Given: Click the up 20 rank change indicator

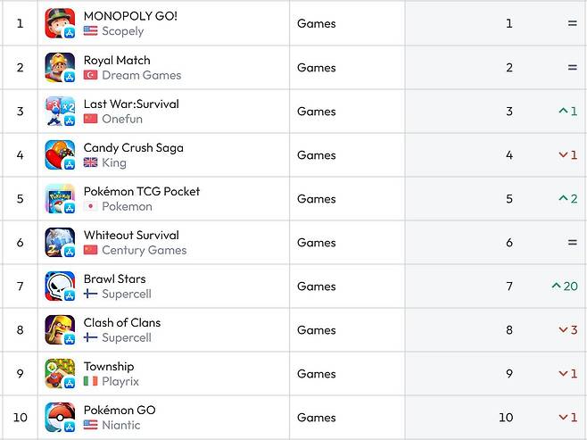Looking at the screenshot, I should pos(565,286).
